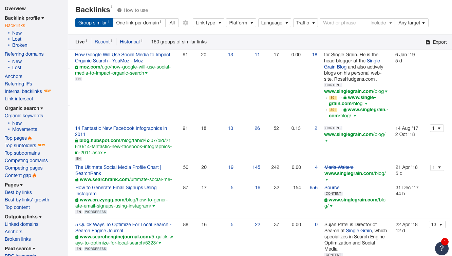Image resolution: width=452 pixels, height=256 pixels.
Task: Click the Single Grain Blog anchor link
Action: coord(352,64)
